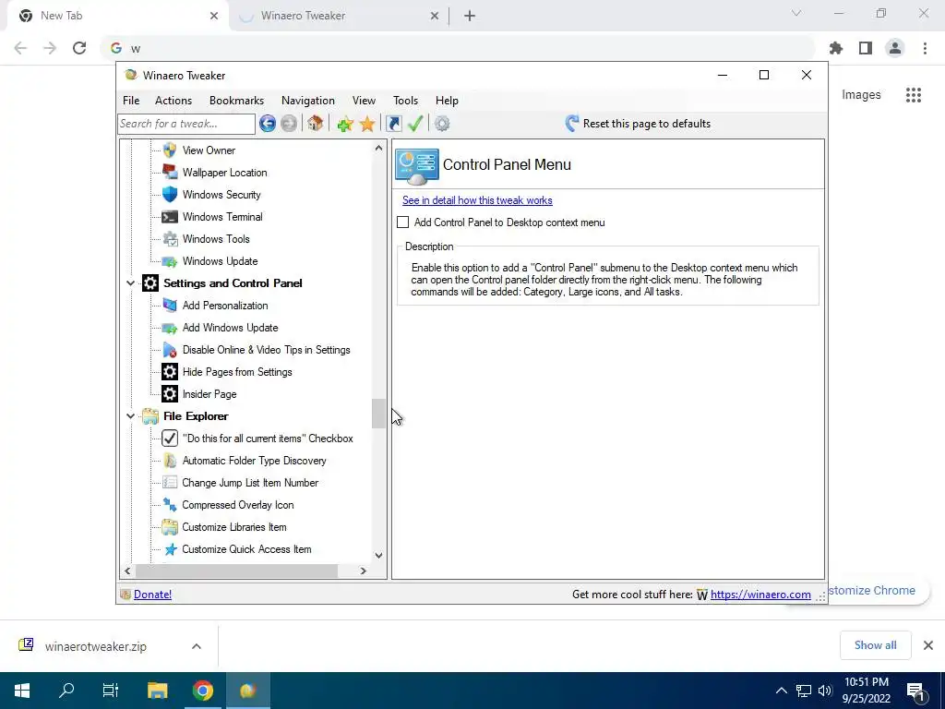Click Reset this page to defaults

coord(638,124)
